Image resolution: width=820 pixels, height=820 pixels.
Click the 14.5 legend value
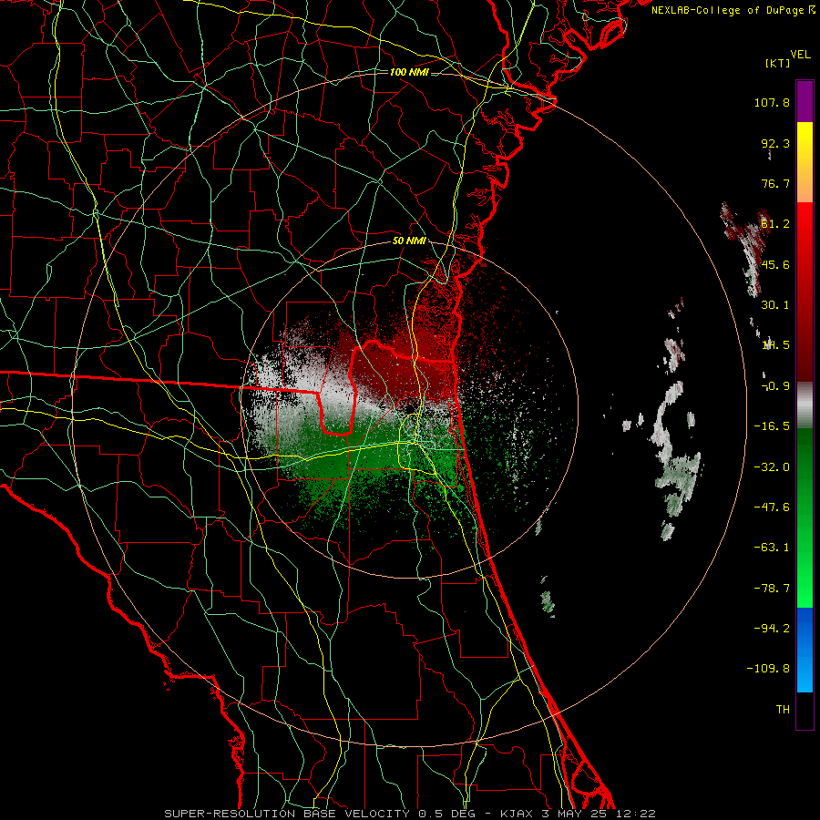pos(775,345)
